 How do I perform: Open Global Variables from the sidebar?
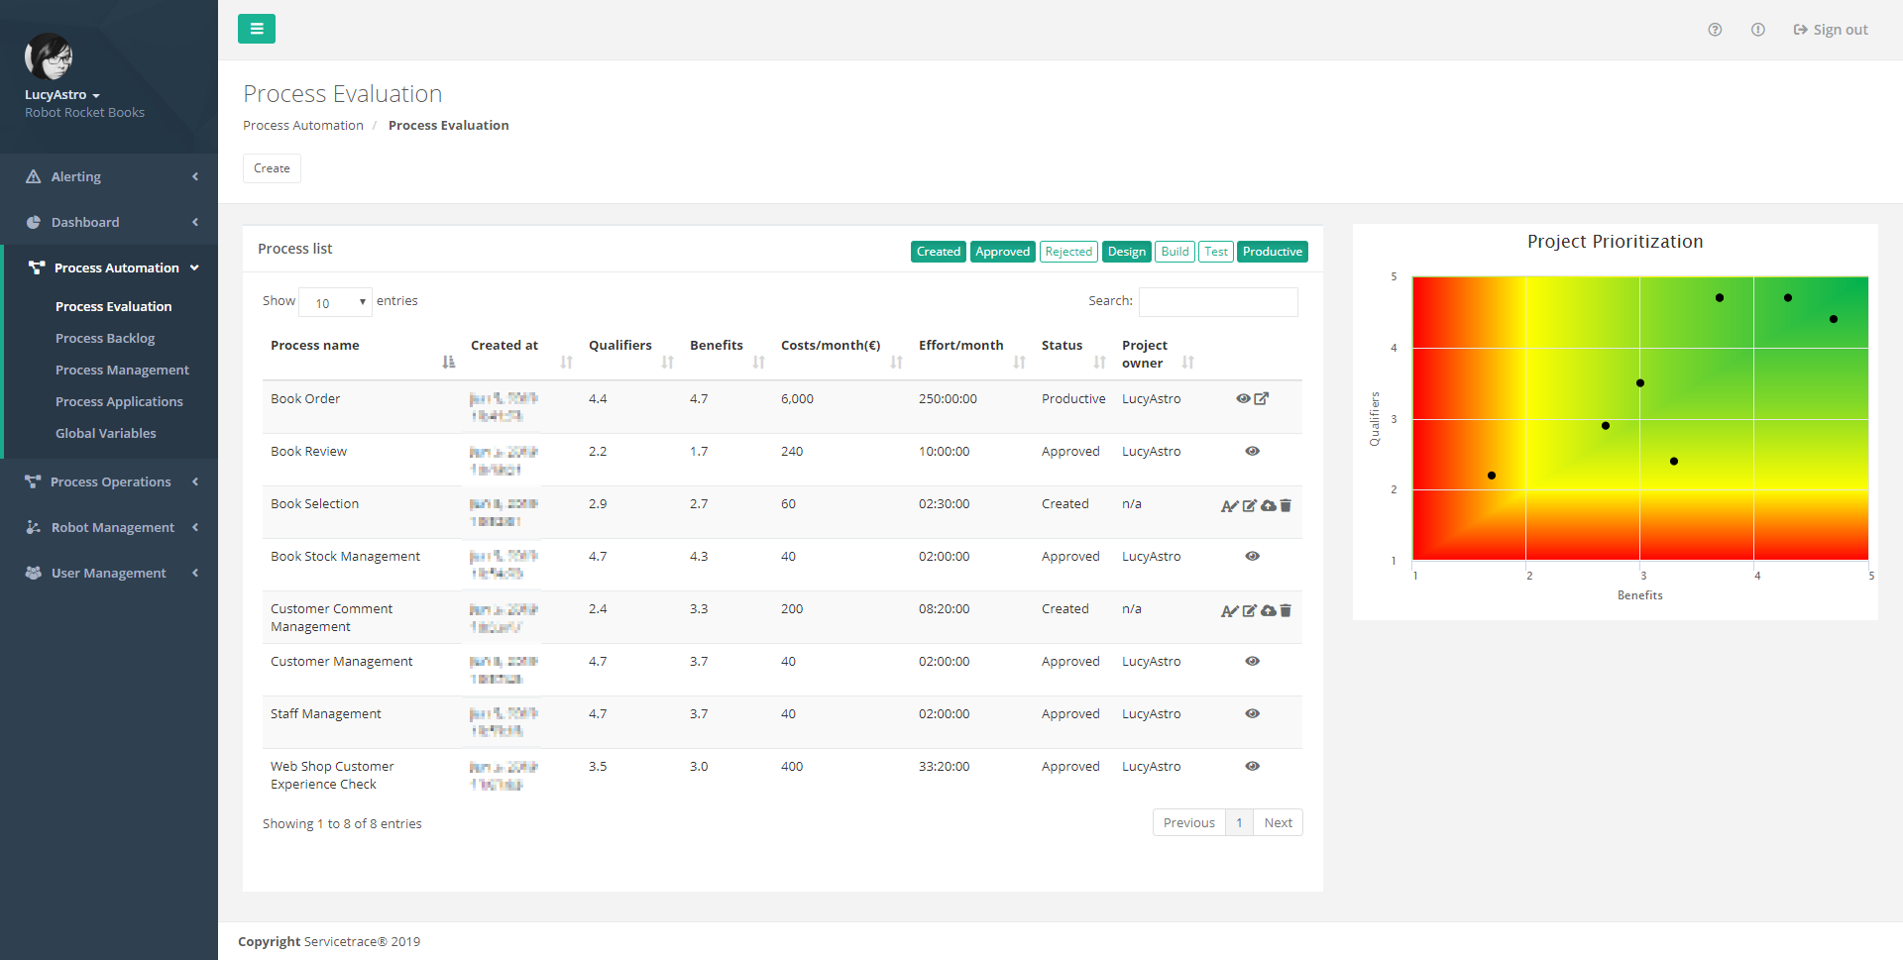click(106, 433)
